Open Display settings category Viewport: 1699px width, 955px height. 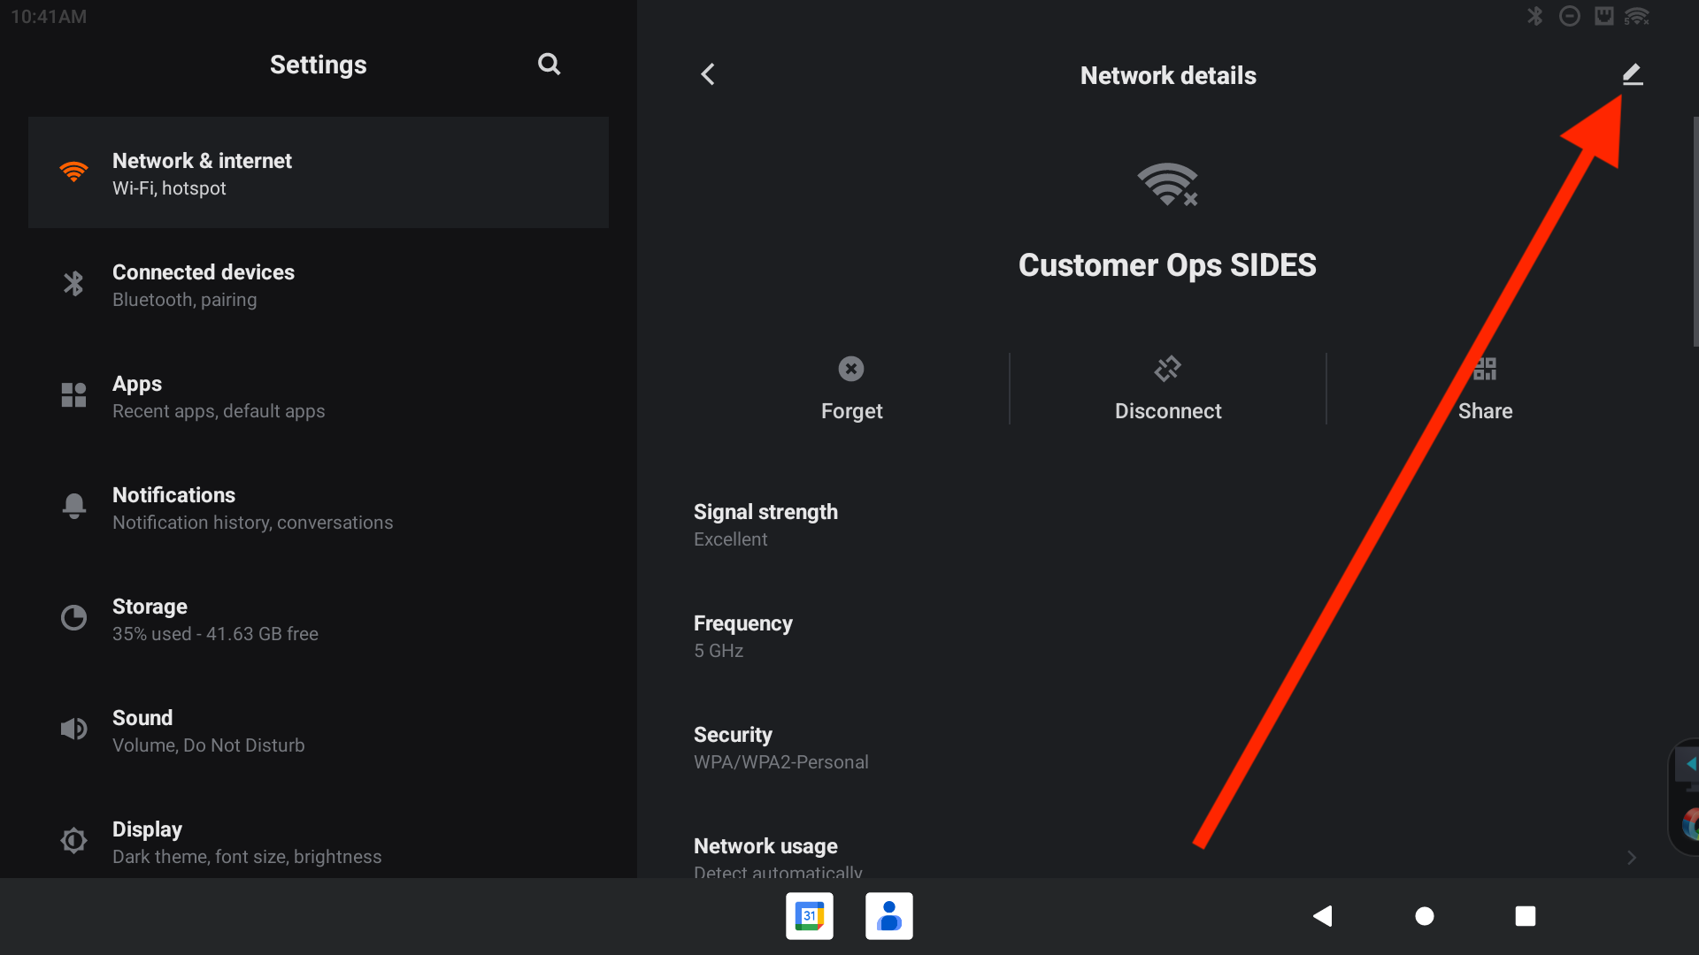coord(319,842)
